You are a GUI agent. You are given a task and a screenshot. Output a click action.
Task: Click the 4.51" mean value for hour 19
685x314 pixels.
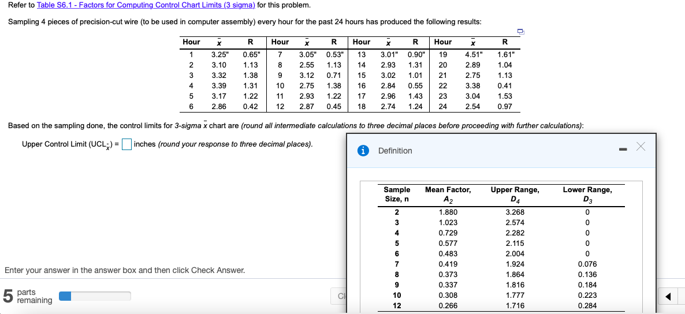[x=474, y=54]
